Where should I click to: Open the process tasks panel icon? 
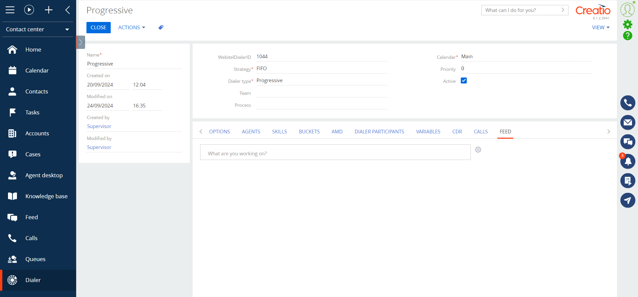tap(628, 181)
